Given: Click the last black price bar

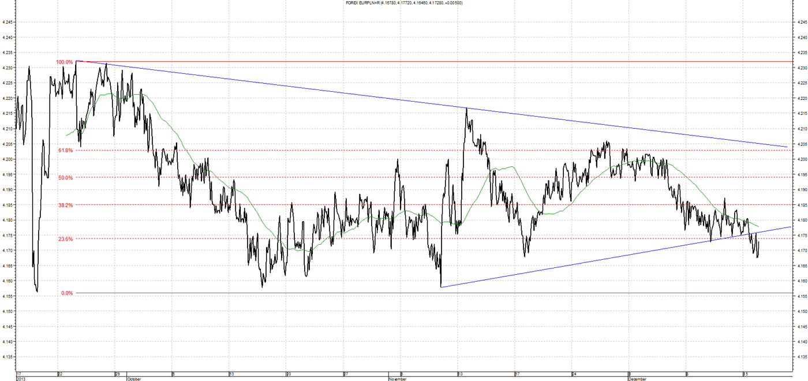Looking at the screenshot, I should tap(758, 249).
